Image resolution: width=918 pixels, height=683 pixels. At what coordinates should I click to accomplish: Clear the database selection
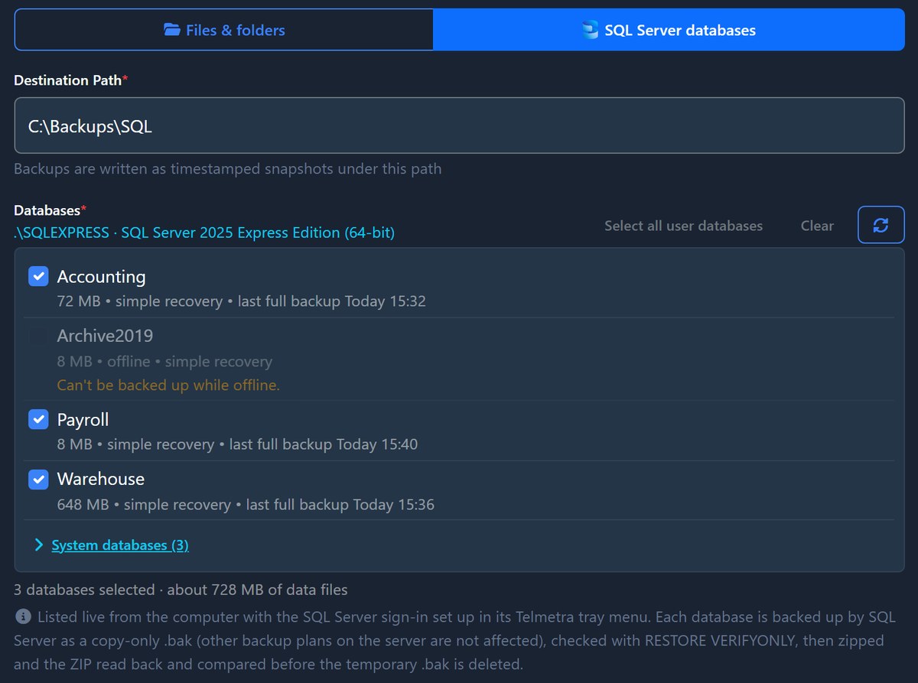point(817,226)
